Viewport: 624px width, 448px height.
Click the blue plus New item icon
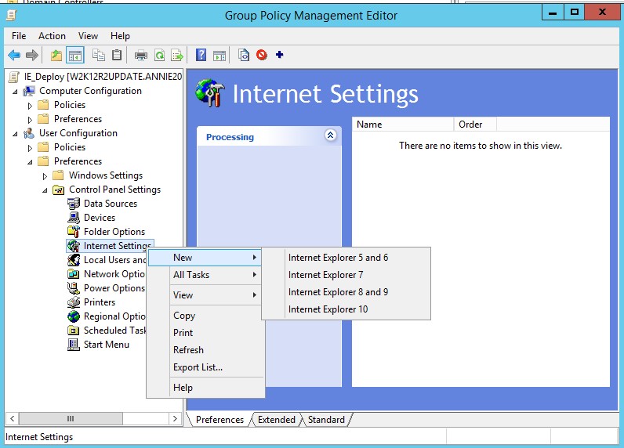[280, 55]
